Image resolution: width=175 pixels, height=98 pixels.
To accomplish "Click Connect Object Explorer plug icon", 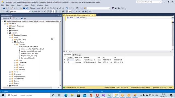I will (11, 19).
